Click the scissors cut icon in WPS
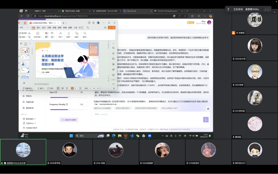 [x=29, y=33]
